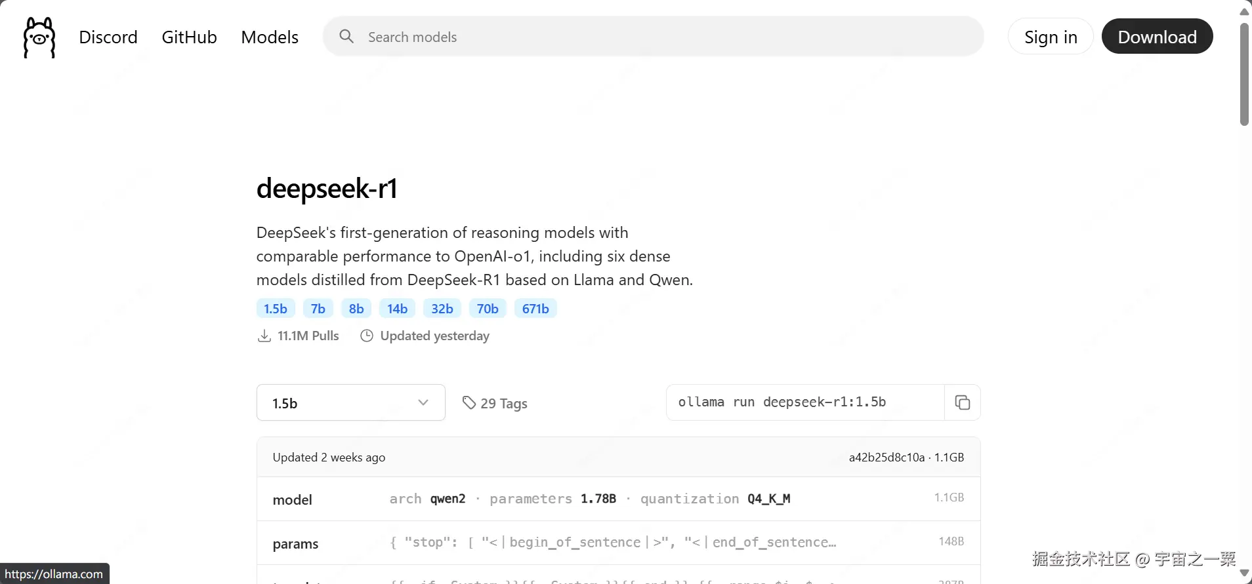1252x584 pixels.
Task: Open the GitHub menu link
Action: pos(189,37)
